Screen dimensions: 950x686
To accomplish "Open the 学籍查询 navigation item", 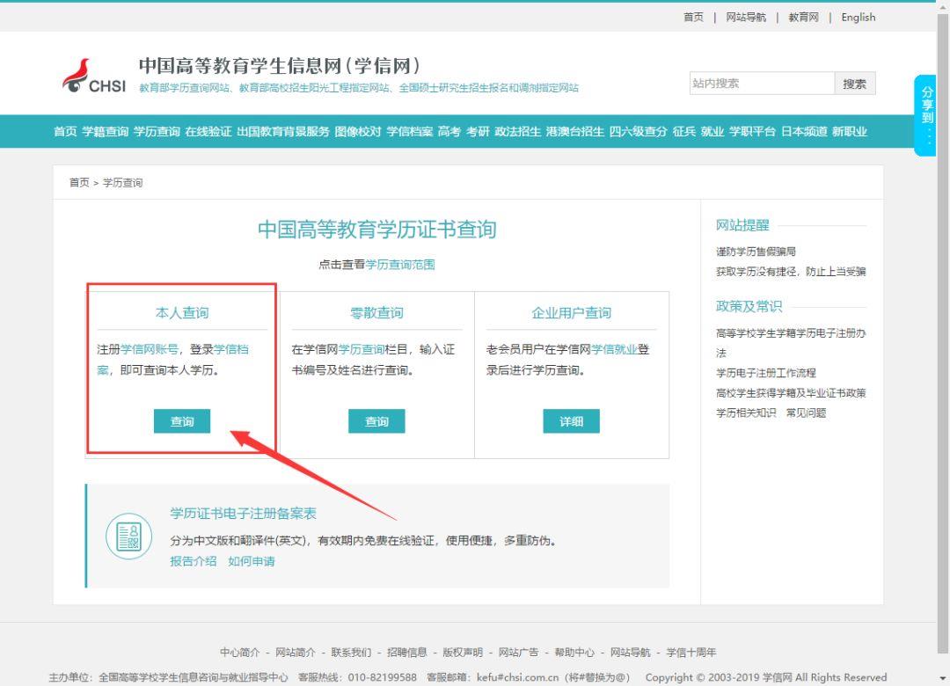I will coord(106,132).
